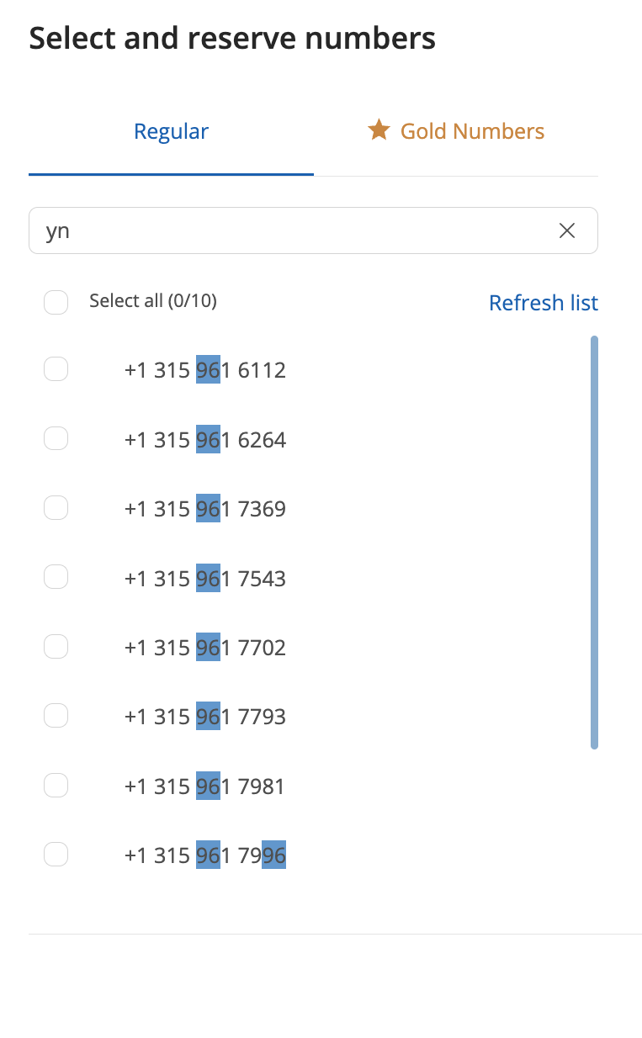Clear the search field with the X icon
642x1038 pixels.
pyautogui.click(x=567, y=230)
